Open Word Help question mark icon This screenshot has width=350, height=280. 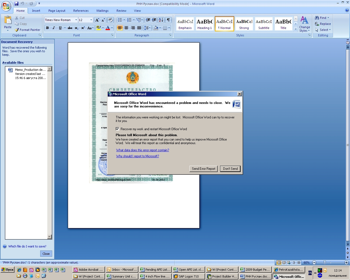pyautogui.click(x=347, y=10)
